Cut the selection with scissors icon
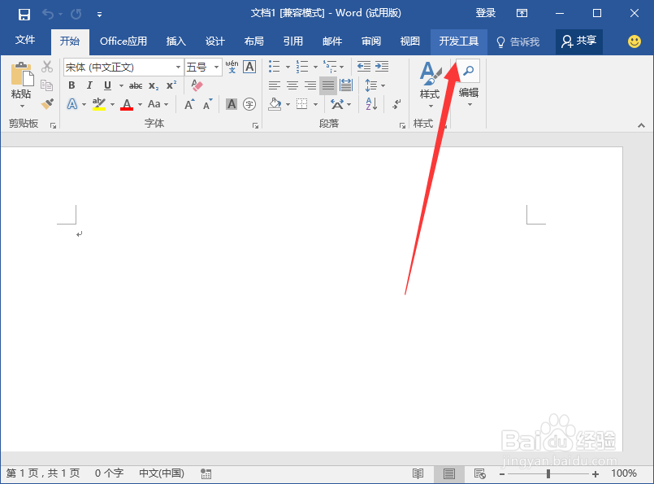The height and width of the screenshot is (484, 654). [x=47, y=68]
